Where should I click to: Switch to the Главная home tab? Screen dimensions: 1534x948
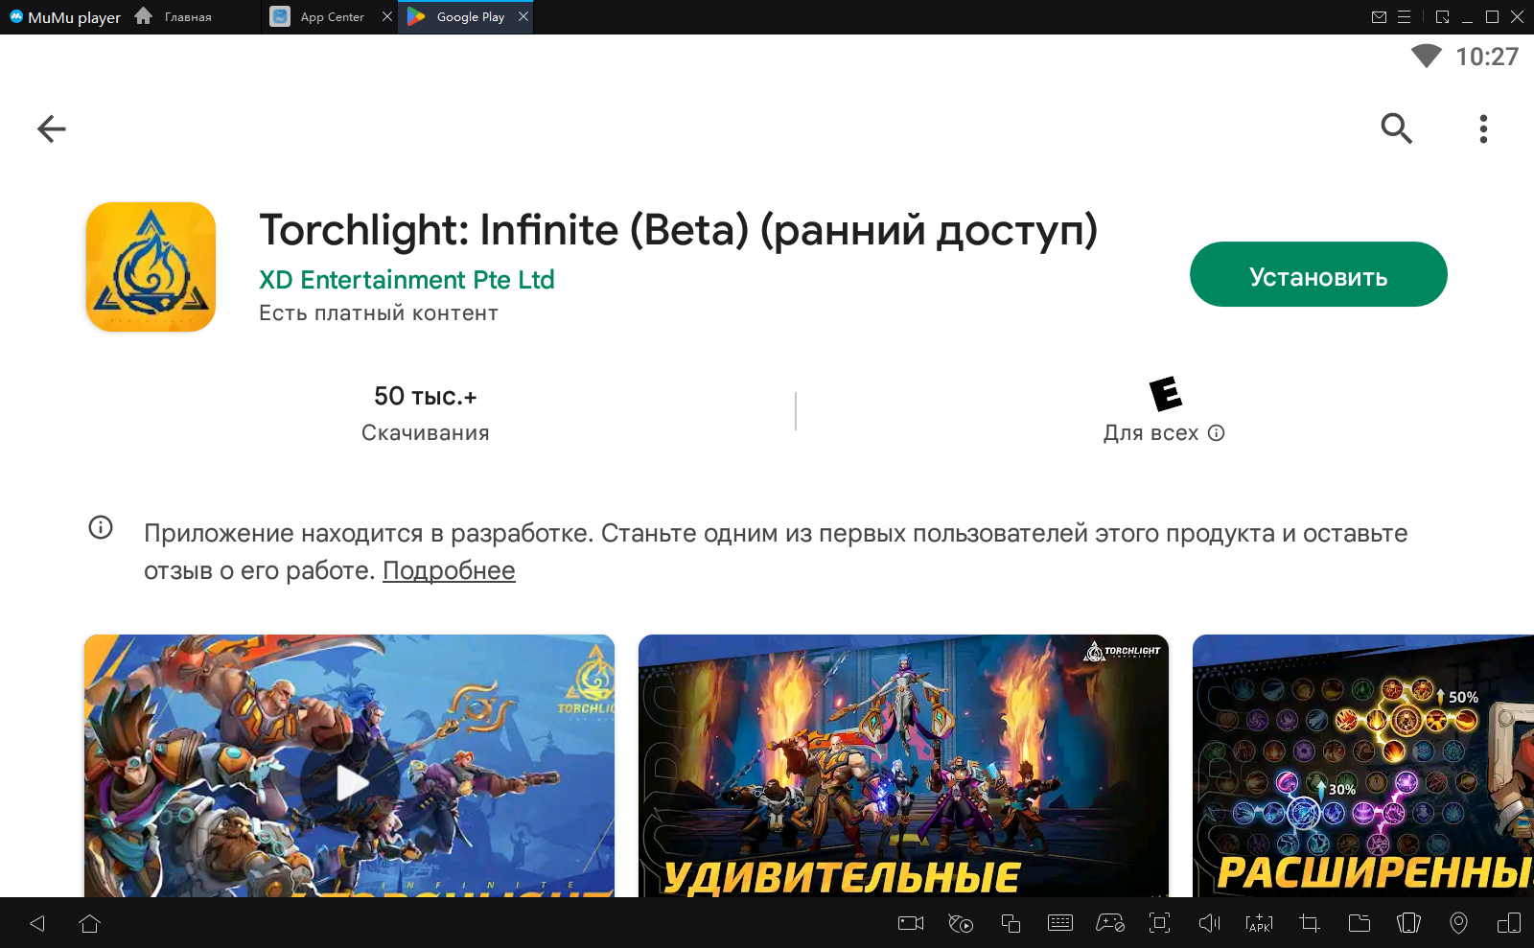coord(174,17)
